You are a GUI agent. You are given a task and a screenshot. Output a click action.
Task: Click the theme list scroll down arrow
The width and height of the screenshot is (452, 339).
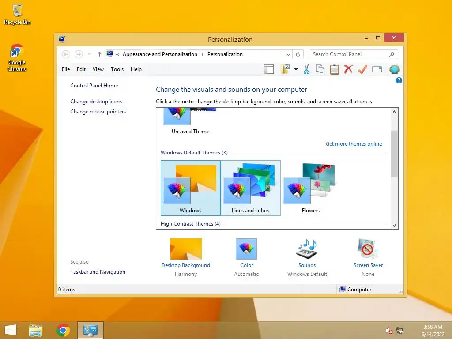[x=394, y=226]
